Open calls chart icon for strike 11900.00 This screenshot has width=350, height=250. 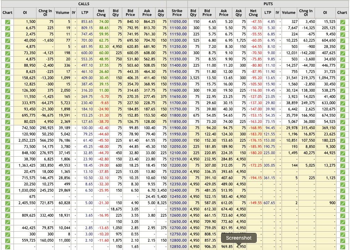click(7, 128)
